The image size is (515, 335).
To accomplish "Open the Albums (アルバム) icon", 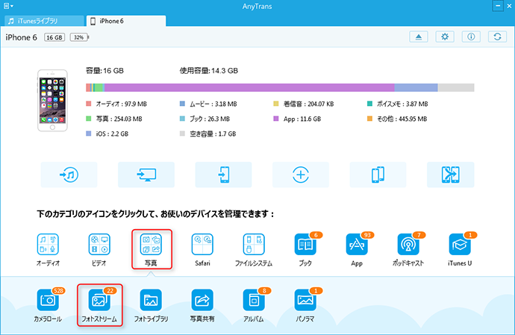I will click(x=254, y=300).
